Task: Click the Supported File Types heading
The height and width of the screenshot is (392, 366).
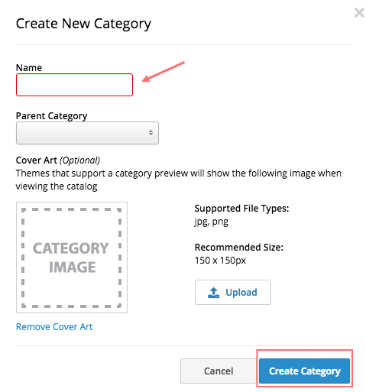Action: [x=241, y=209]
